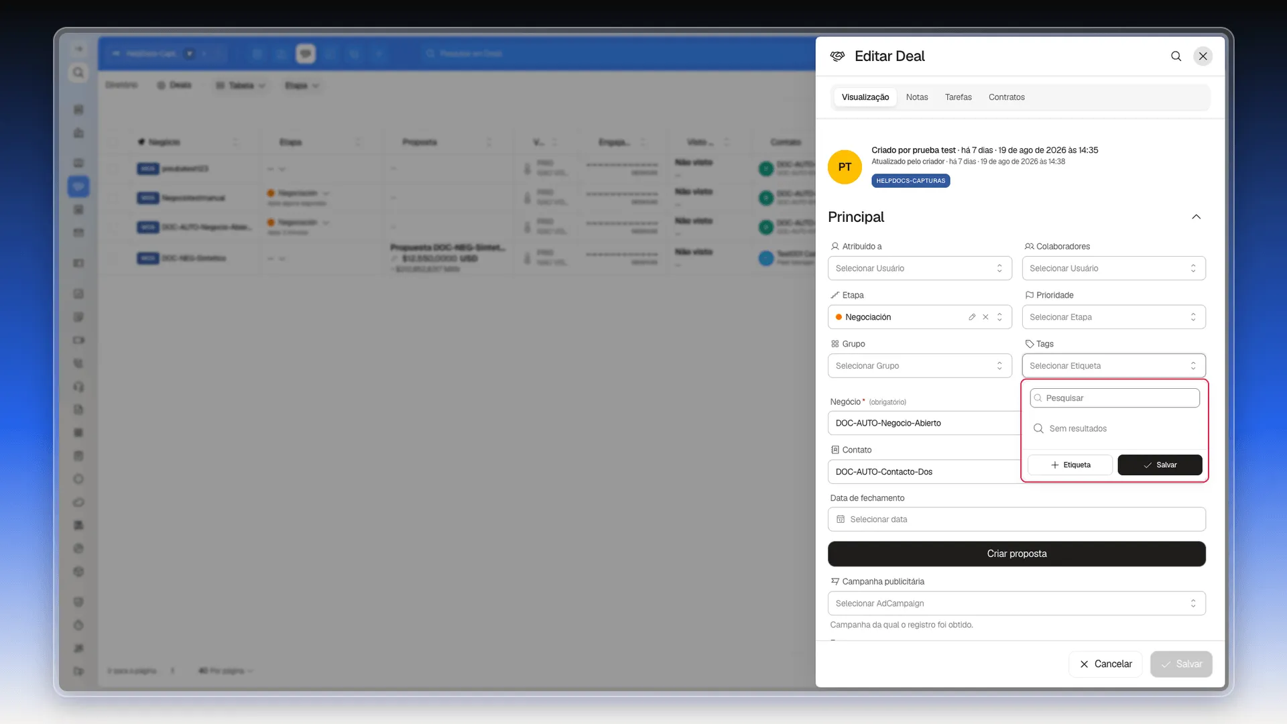Viewport: 1287px width, 724px height.
Task: Click the PT avatar circle
Action: (x=845, y=167)
